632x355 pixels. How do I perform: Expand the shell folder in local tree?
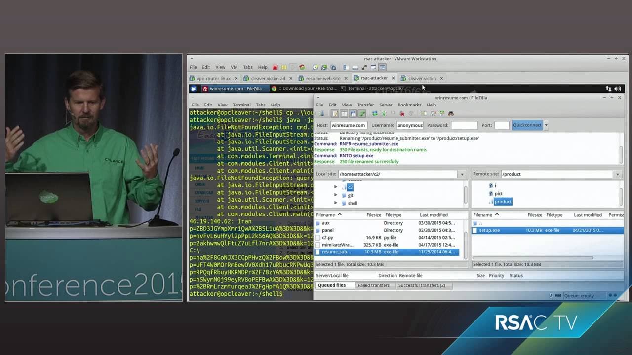coord(336,203)
